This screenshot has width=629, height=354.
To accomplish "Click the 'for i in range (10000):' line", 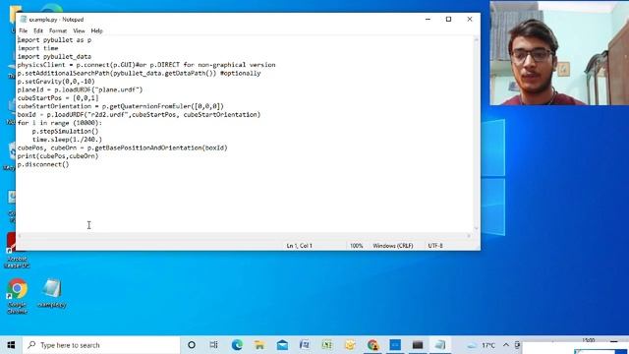I will 59,123.
